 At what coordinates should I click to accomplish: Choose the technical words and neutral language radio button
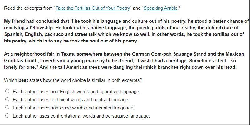click(7, 100)
